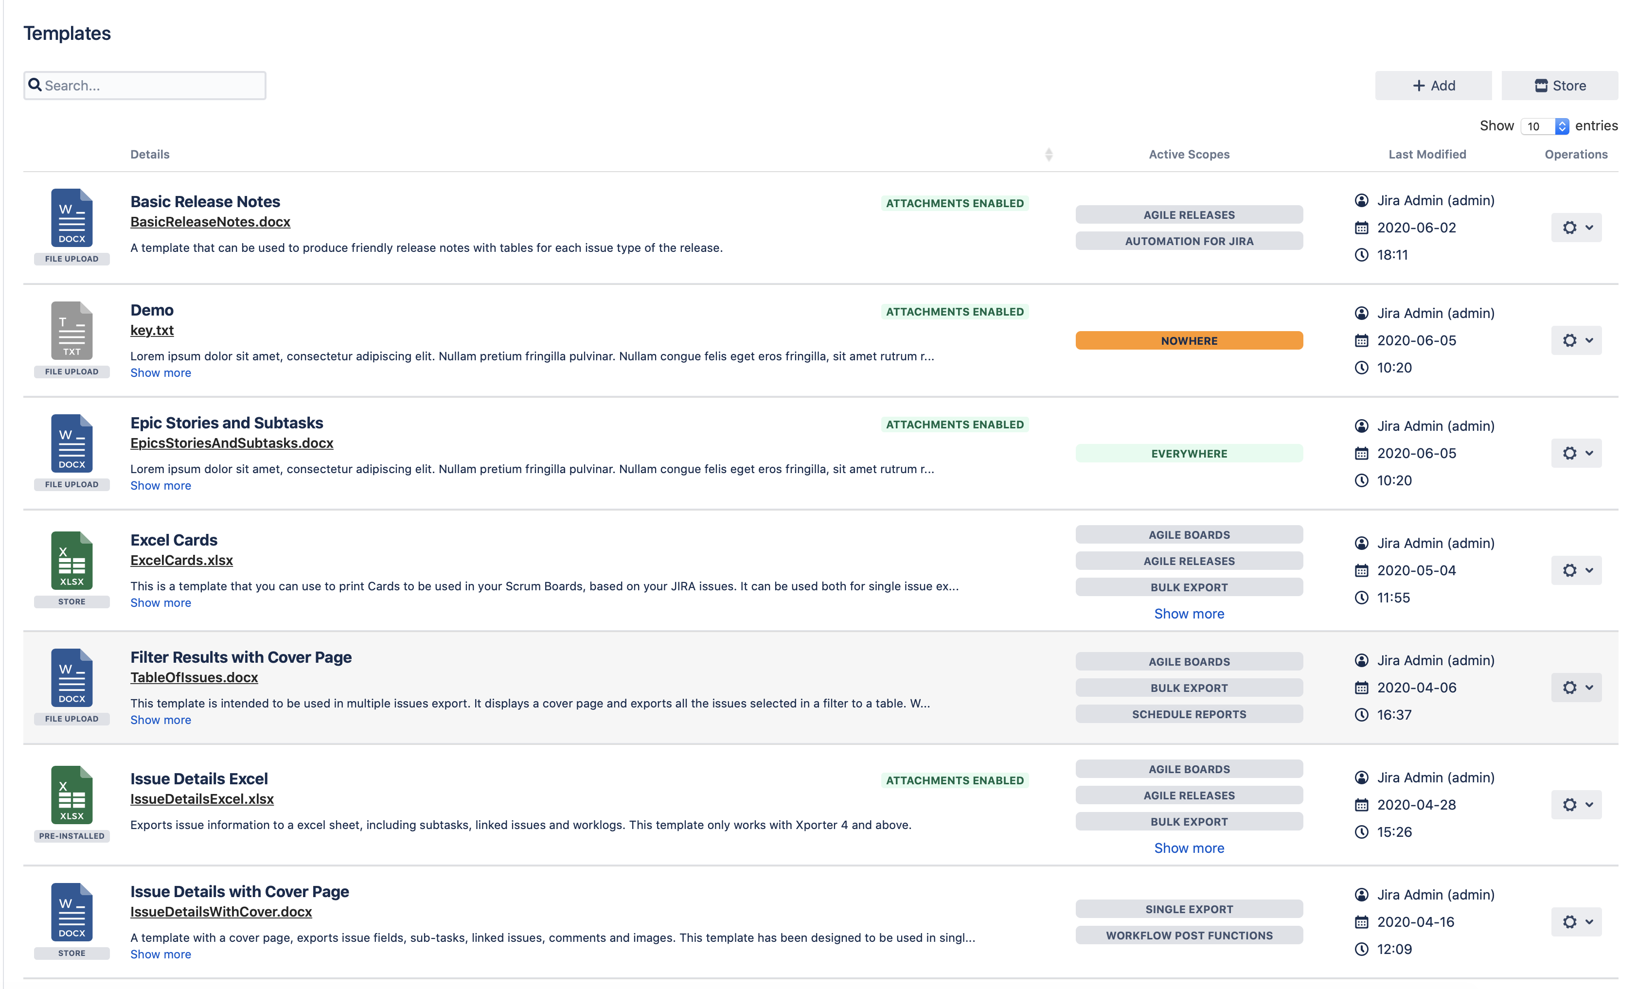Click the sort arrows in Details column header
Screen dimensions: 1637x989
(x=1049, y=155)
